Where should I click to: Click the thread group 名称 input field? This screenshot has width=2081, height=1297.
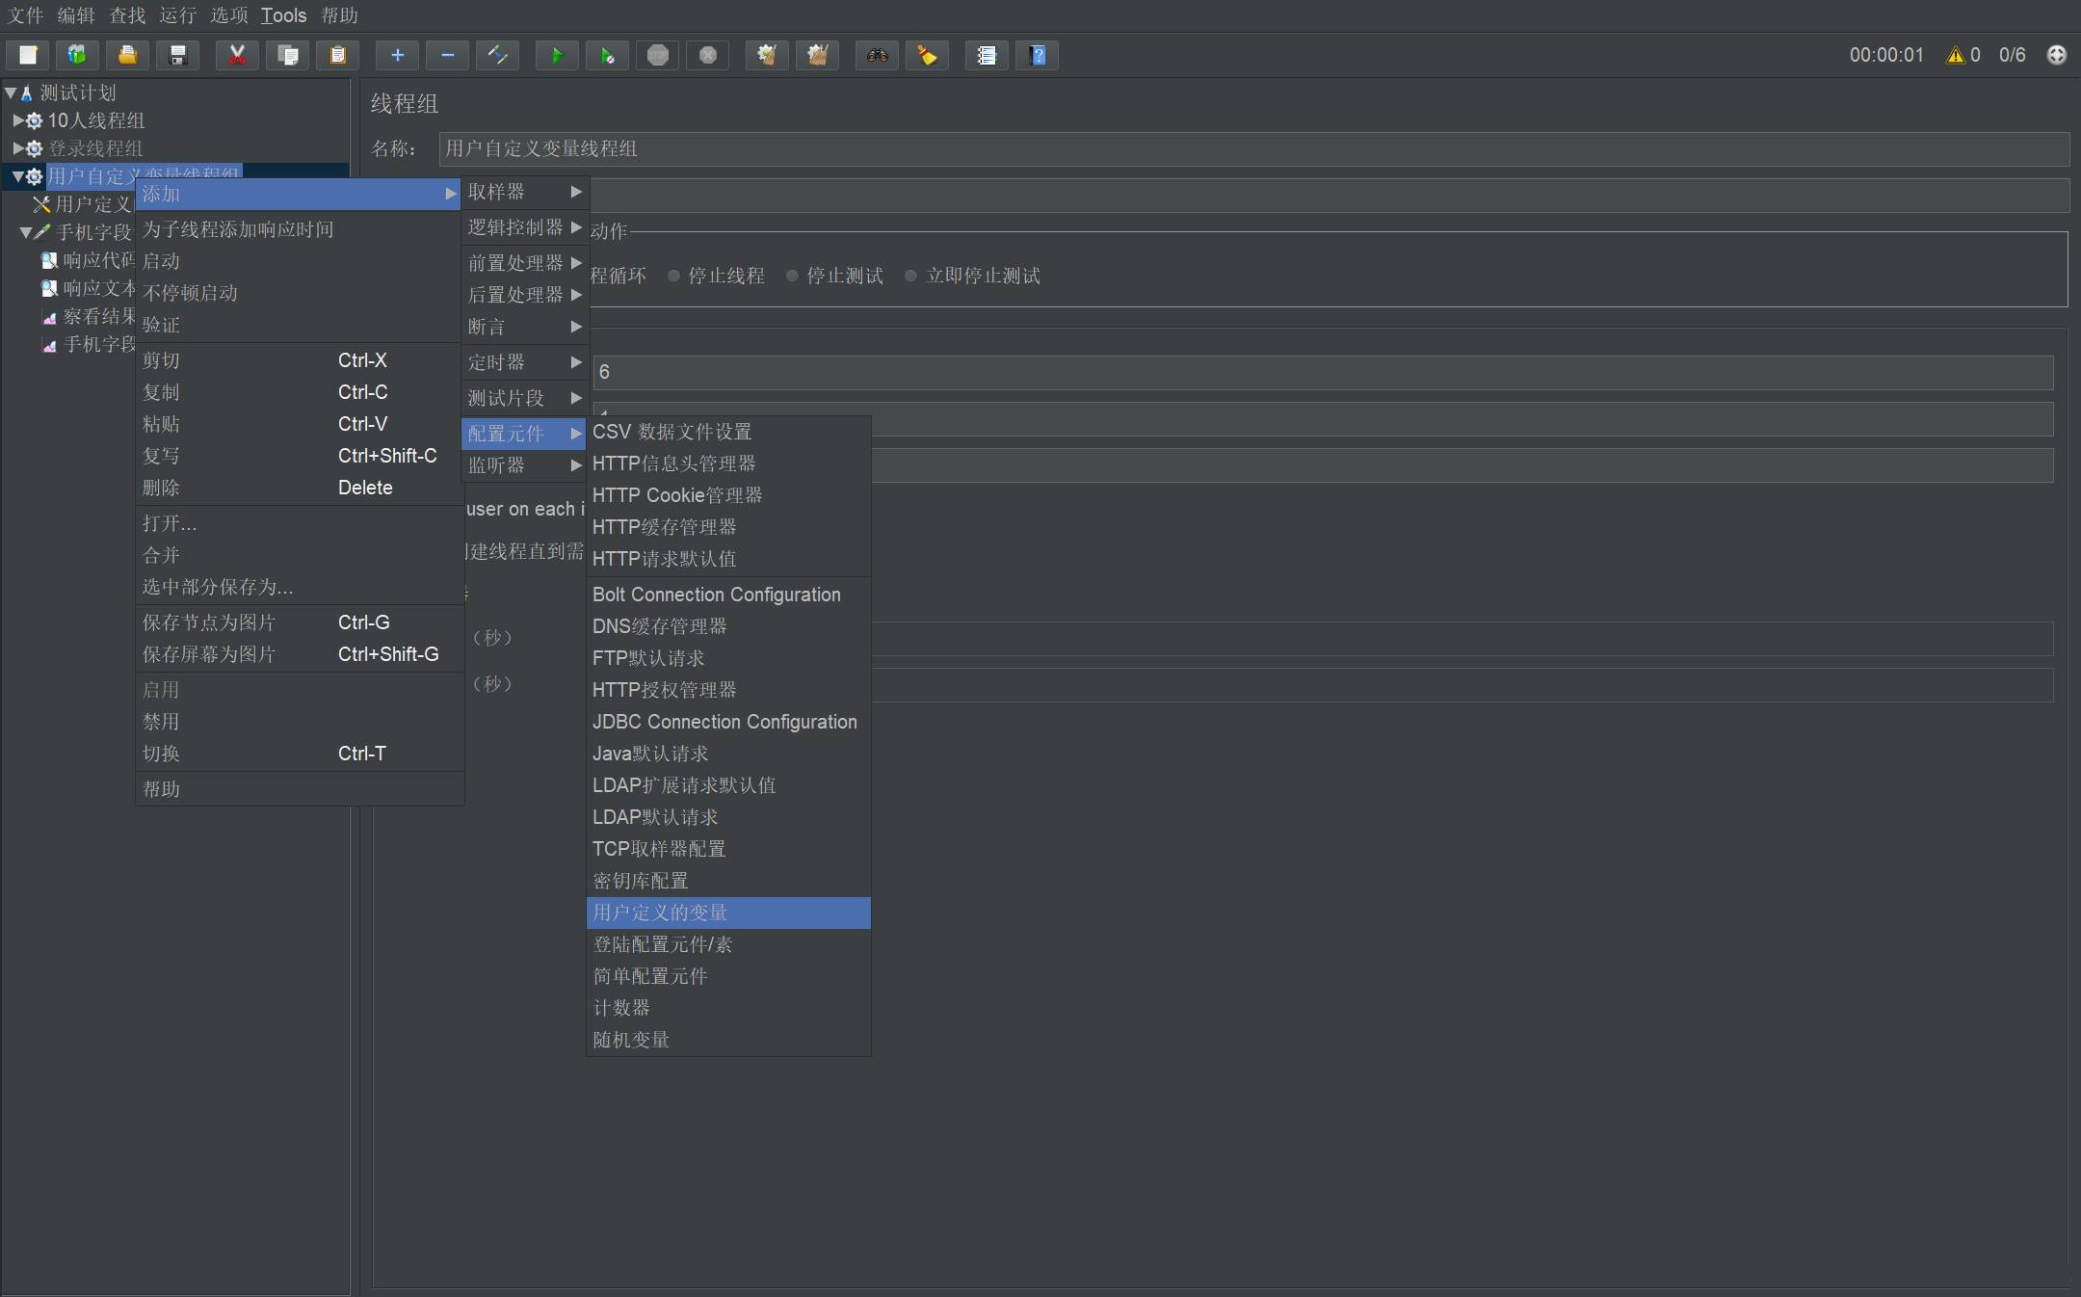(1252, 148)
